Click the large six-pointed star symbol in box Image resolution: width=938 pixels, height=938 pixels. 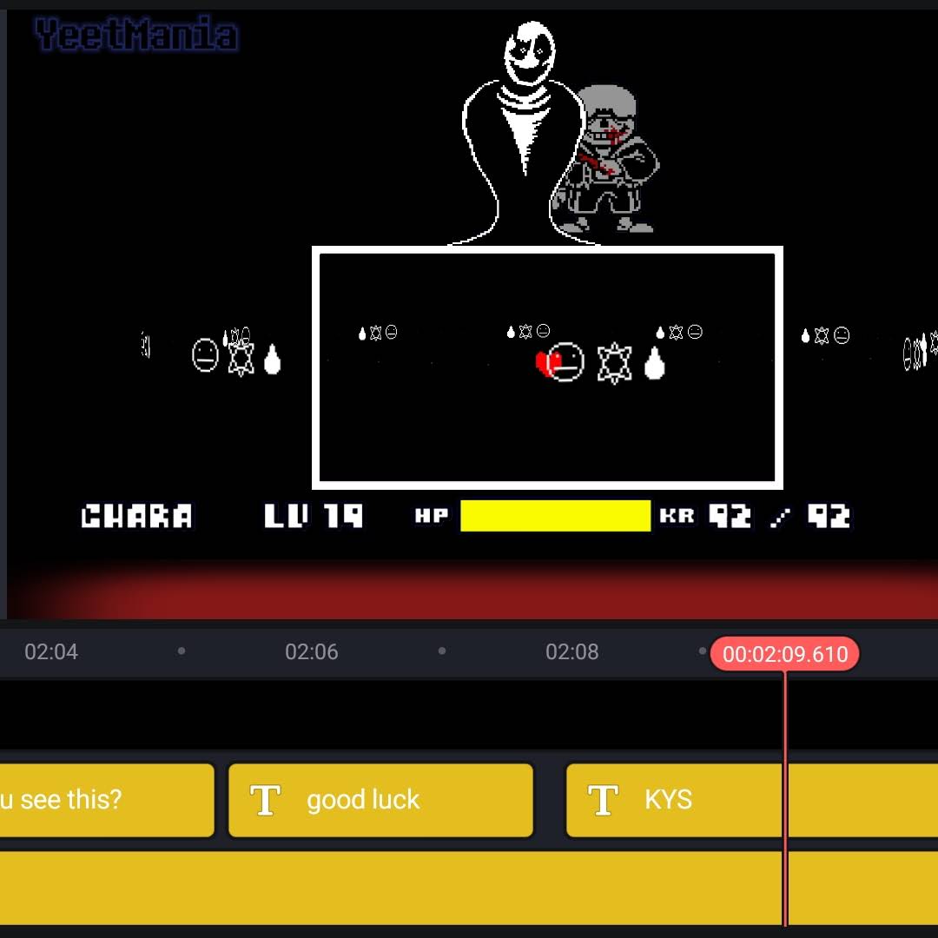[614, 362]
